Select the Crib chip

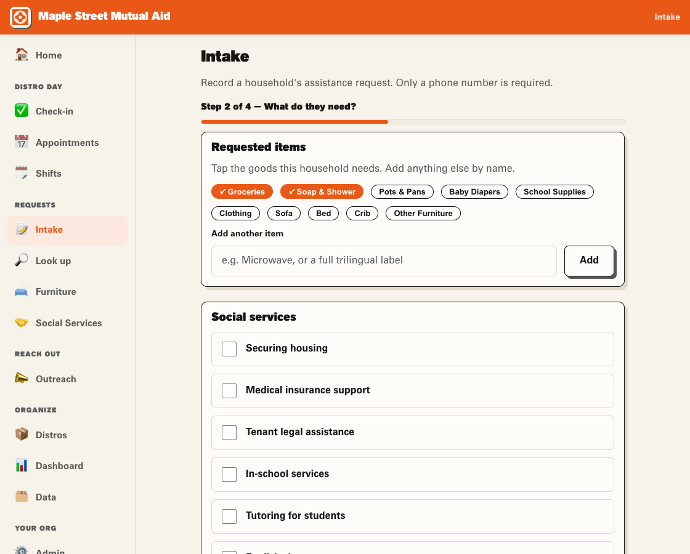pos(362,213)
